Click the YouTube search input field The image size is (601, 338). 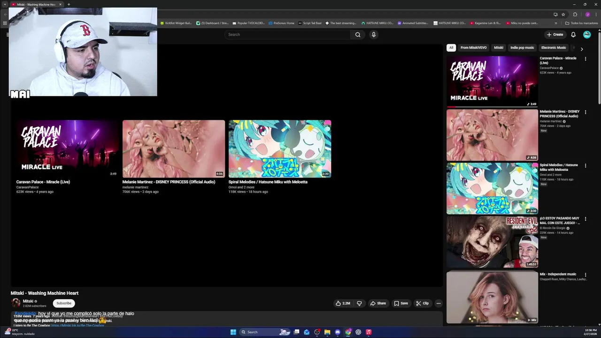(x=287, y=34)
